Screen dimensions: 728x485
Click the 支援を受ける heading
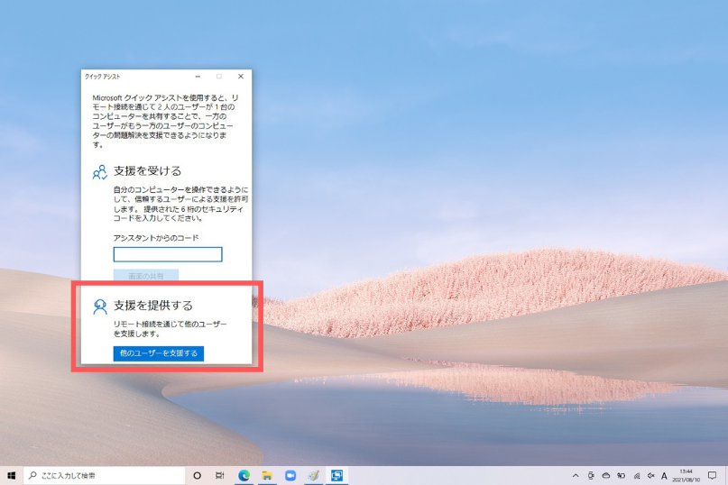click(x=147, y=170)
